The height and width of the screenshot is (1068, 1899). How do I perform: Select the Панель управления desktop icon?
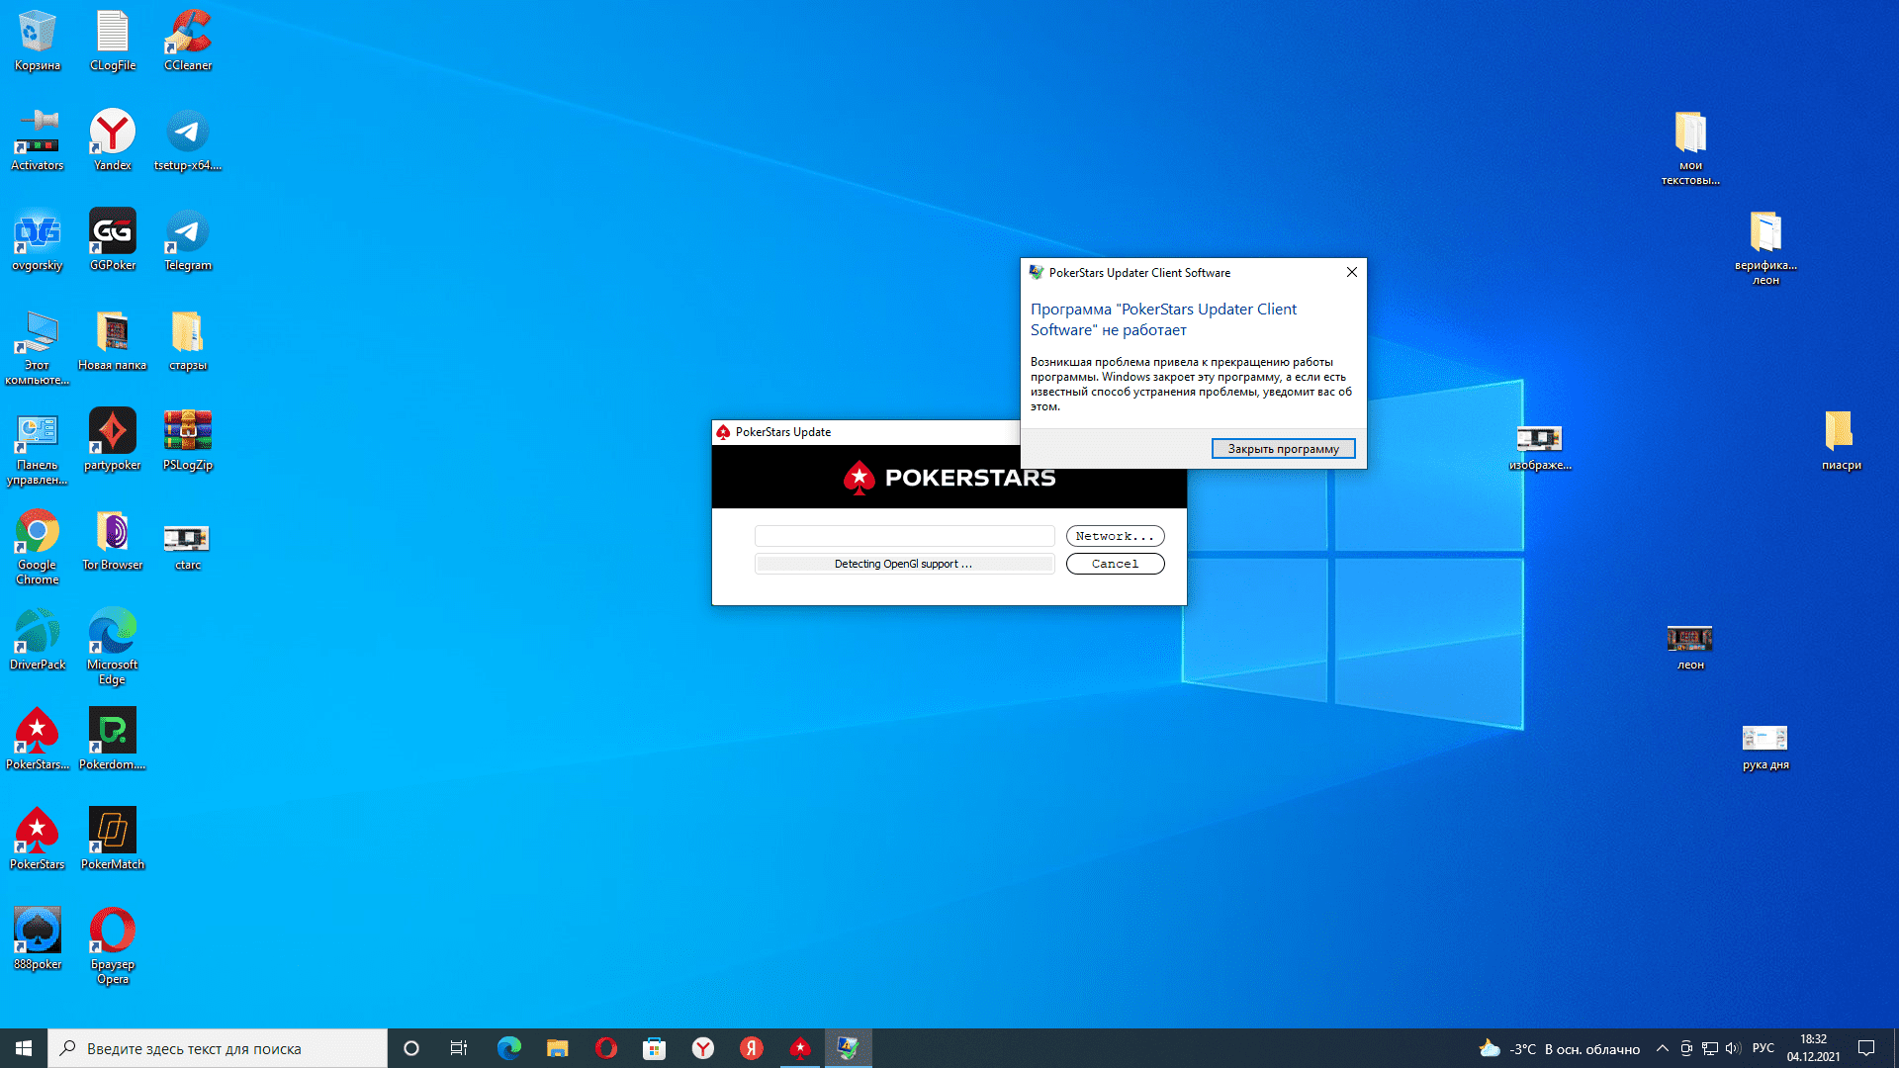pyautogui.click(x=38, y=448)
